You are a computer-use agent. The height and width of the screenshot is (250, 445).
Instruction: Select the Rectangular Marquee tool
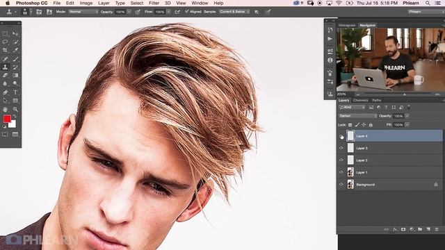click(5, 34)
